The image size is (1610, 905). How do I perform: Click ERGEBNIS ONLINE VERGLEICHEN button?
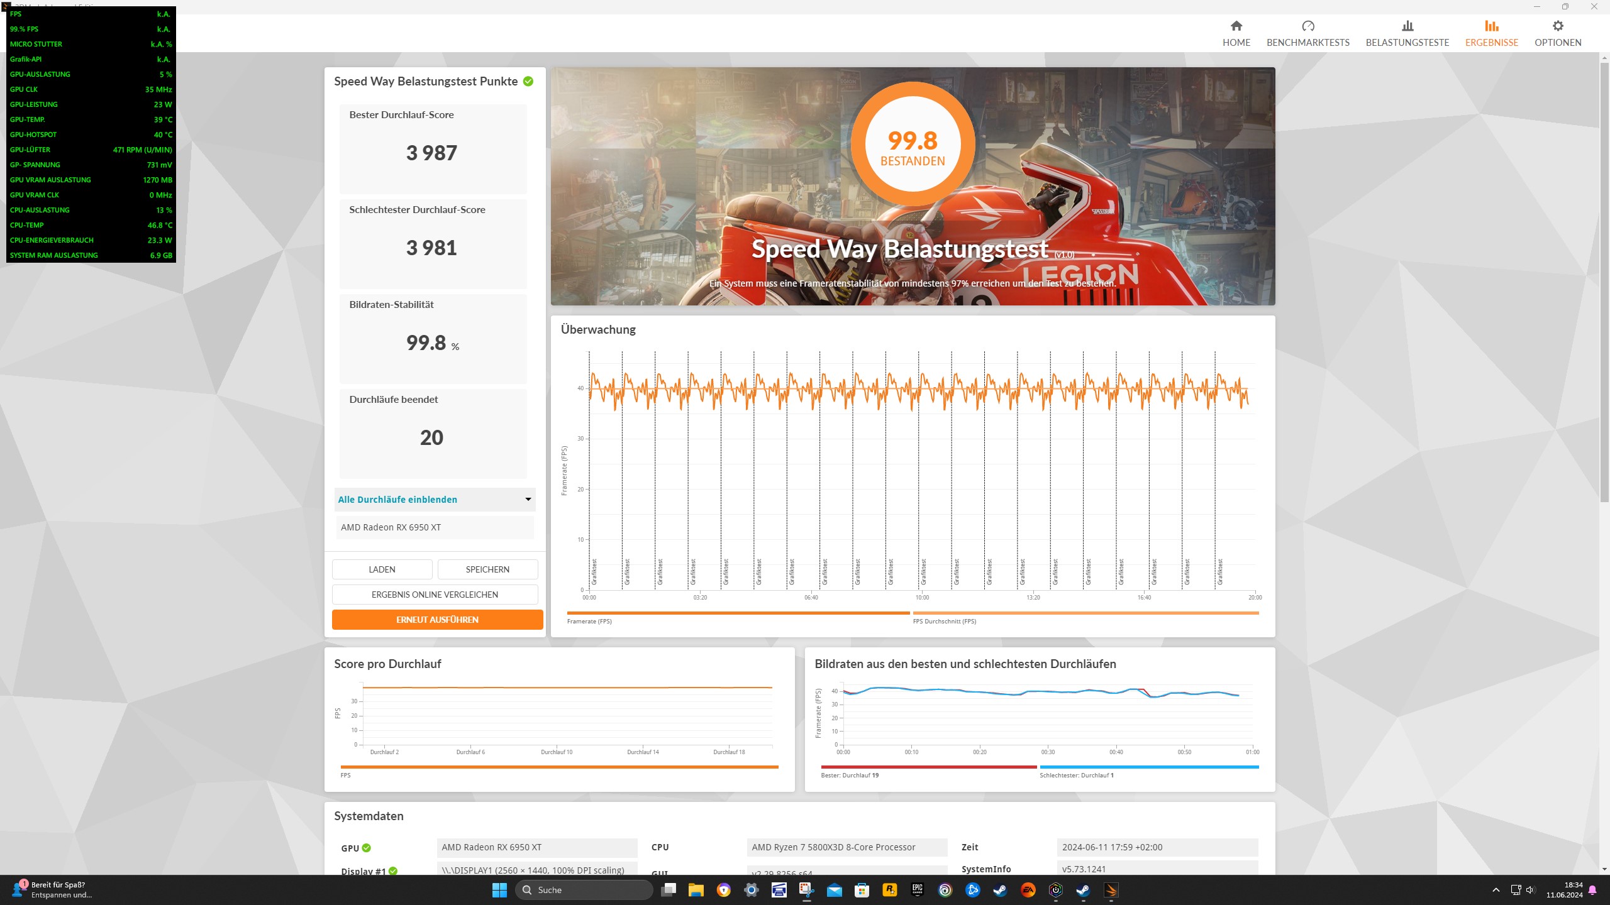[435, 595]
